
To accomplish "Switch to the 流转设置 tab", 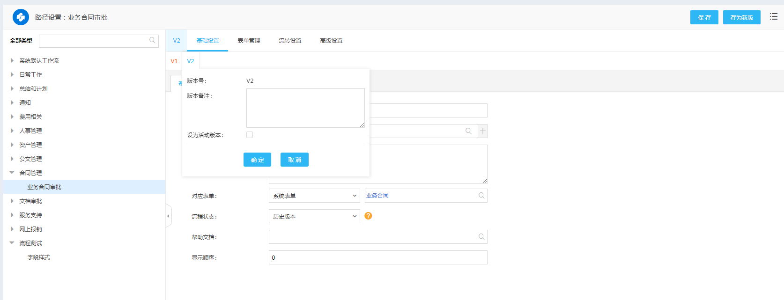I will [x=290, y=41].
